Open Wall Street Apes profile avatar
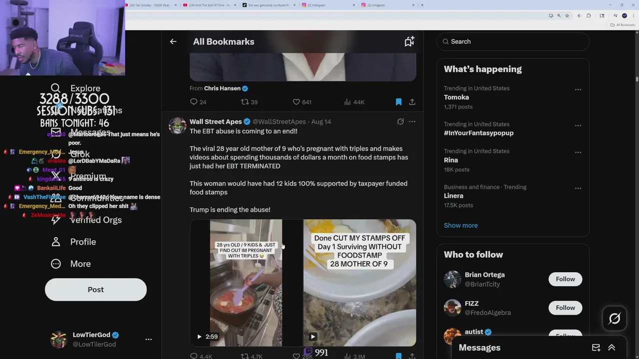Image resolution: width=639 pixels, height=359 pixels. click(x=177, y=126)
